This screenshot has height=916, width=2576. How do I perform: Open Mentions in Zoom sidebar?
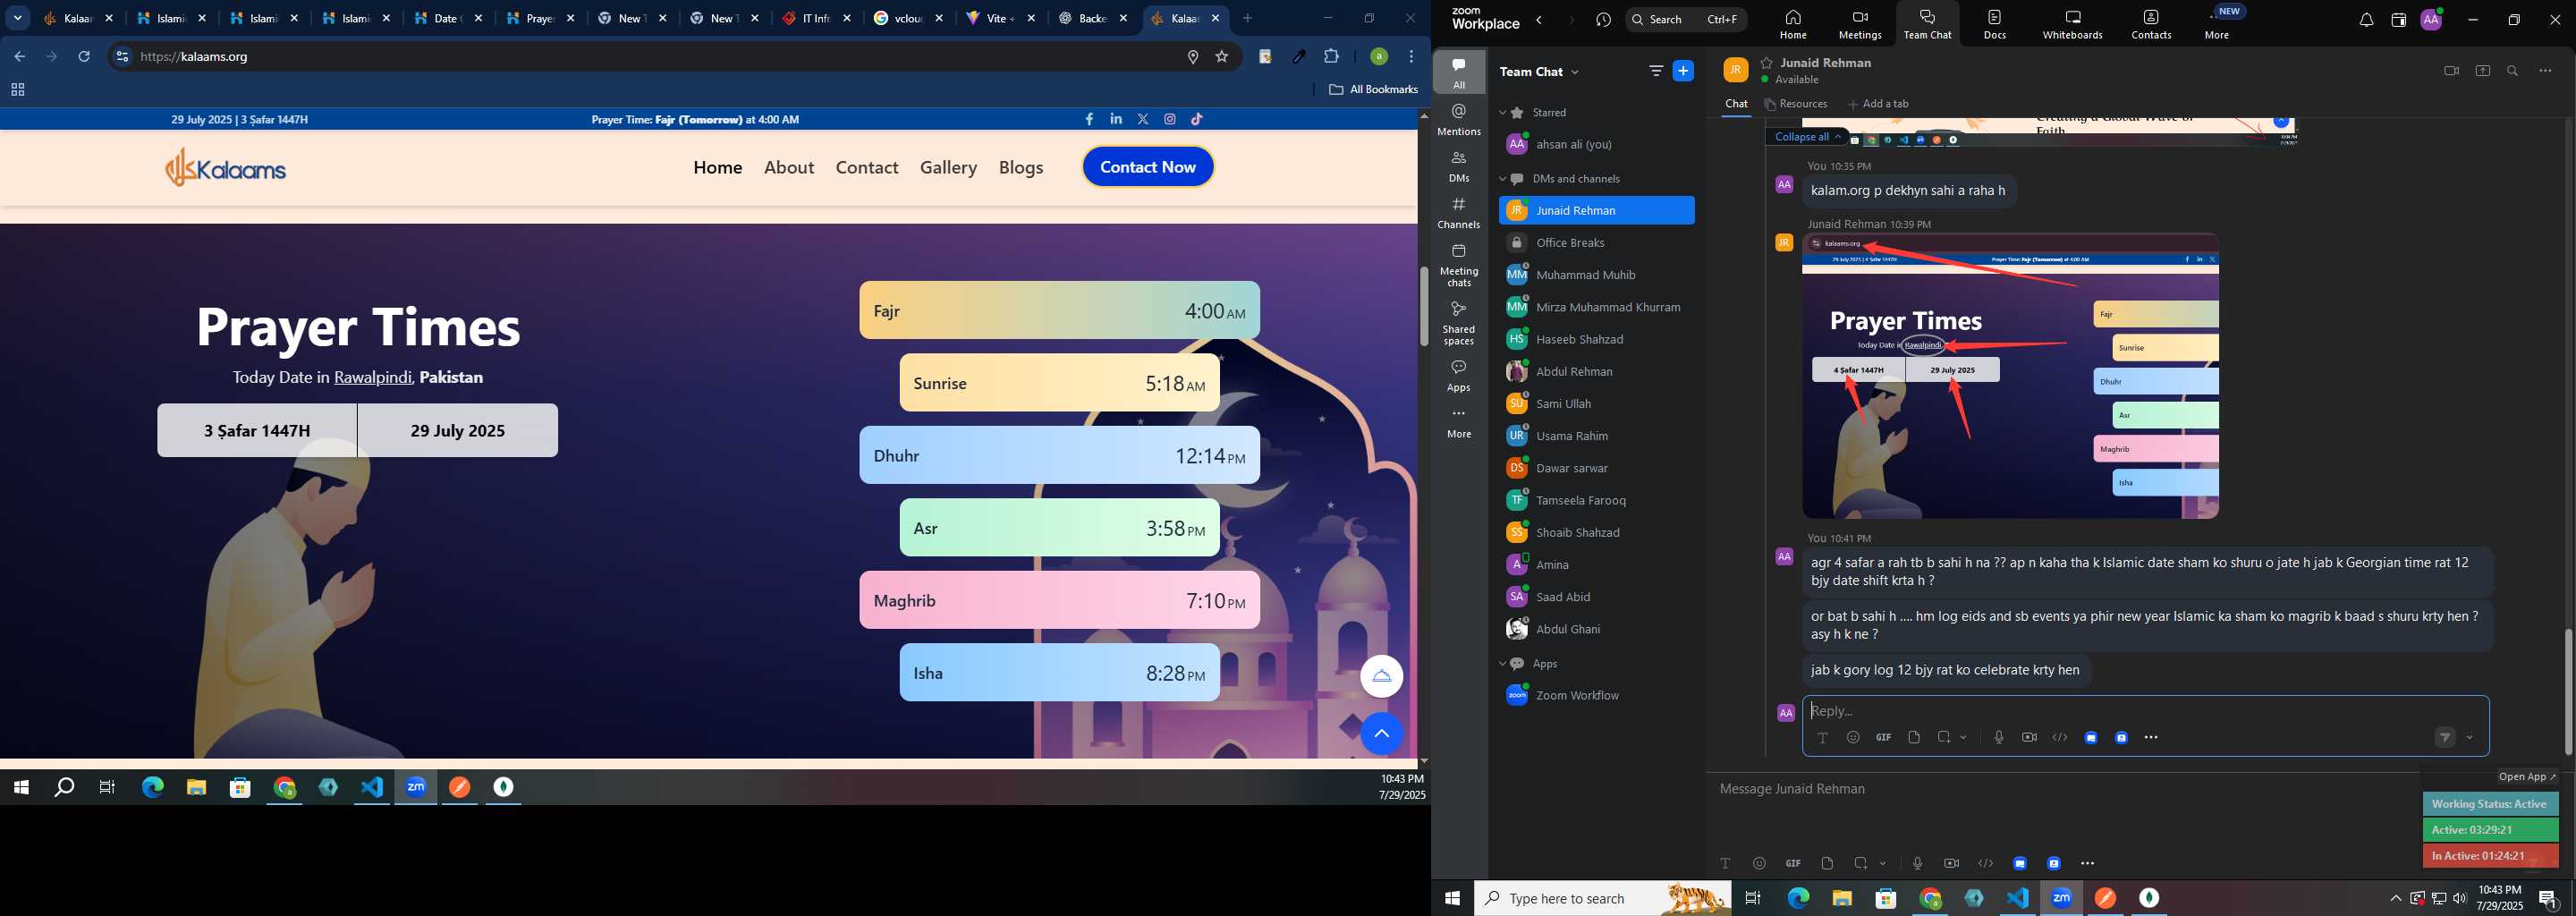click(1459, 120)
